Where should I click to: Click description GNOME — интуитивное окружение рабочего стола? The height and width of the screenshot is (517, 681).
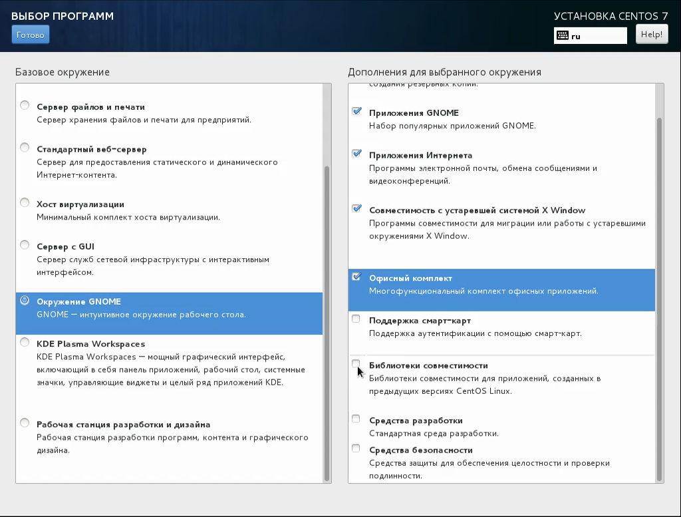click(x=141, y=315)
